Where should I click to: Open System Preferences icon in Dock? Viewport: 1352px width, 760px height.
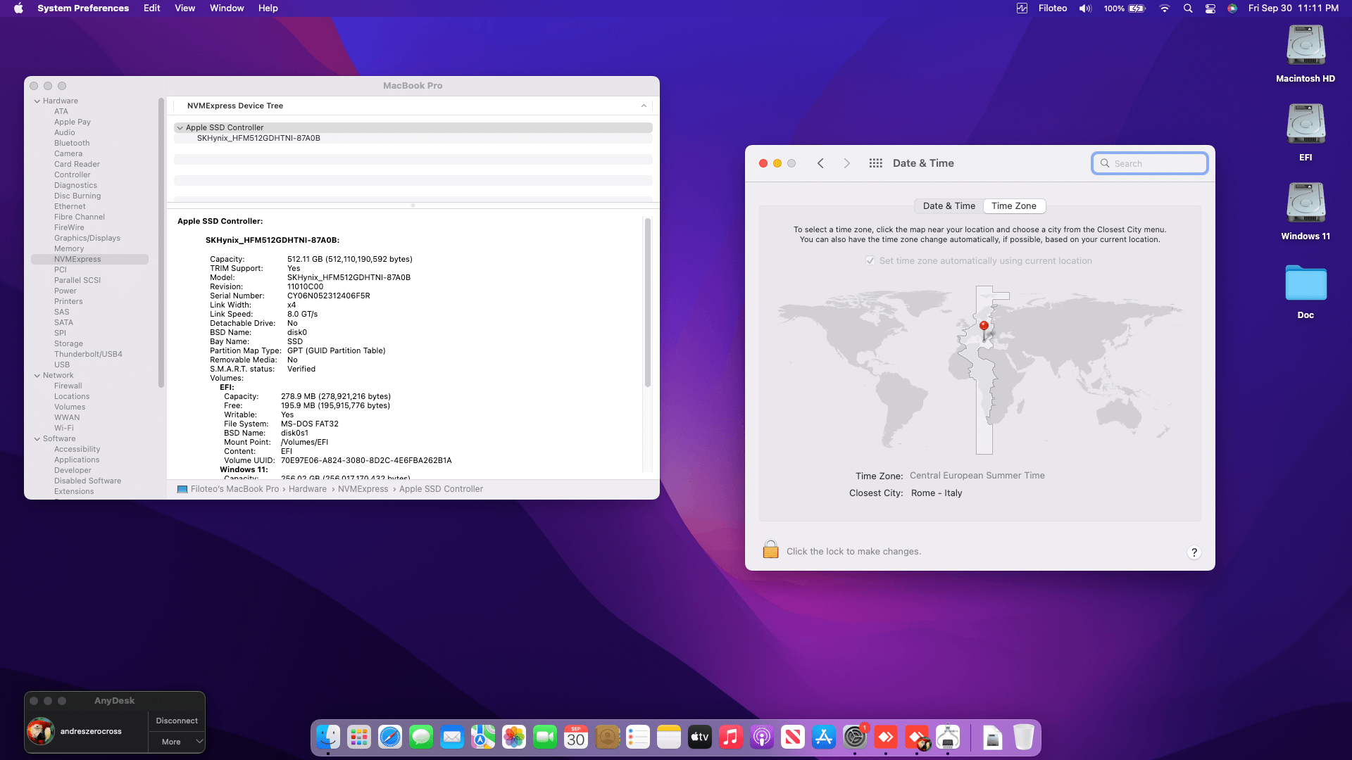(855, 737)
